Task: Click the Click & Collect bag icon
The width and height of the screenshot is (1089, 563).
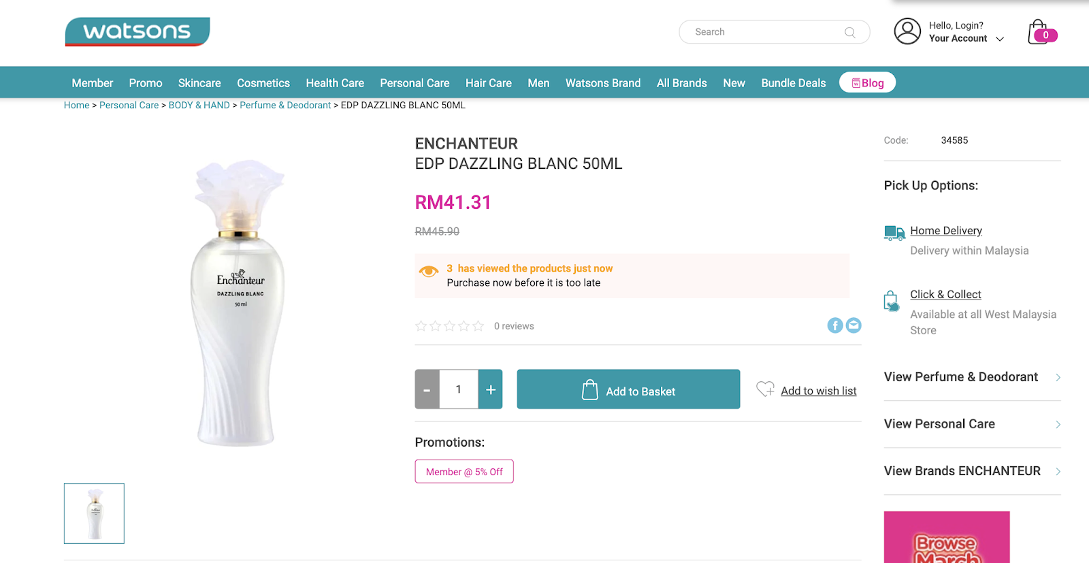Action: [x=891, y=300]
